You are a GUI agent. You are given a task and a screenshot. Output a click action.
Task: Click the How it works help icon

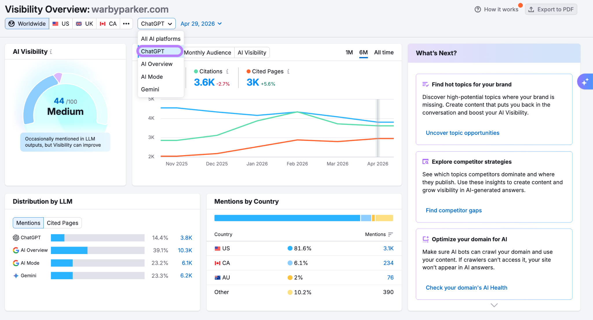tap(477, 9)
